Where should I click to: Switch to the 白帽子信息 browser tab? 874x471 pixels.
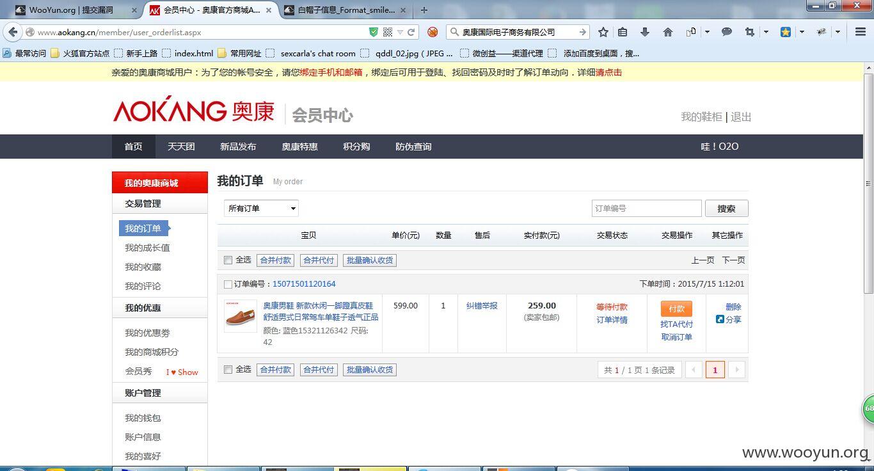[x=346, y=10]
